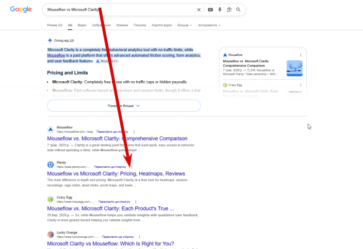Screen dimensions: 363x249
Task: Open Crazy Egg Each Product's True result
Action: tap(111, 208)
